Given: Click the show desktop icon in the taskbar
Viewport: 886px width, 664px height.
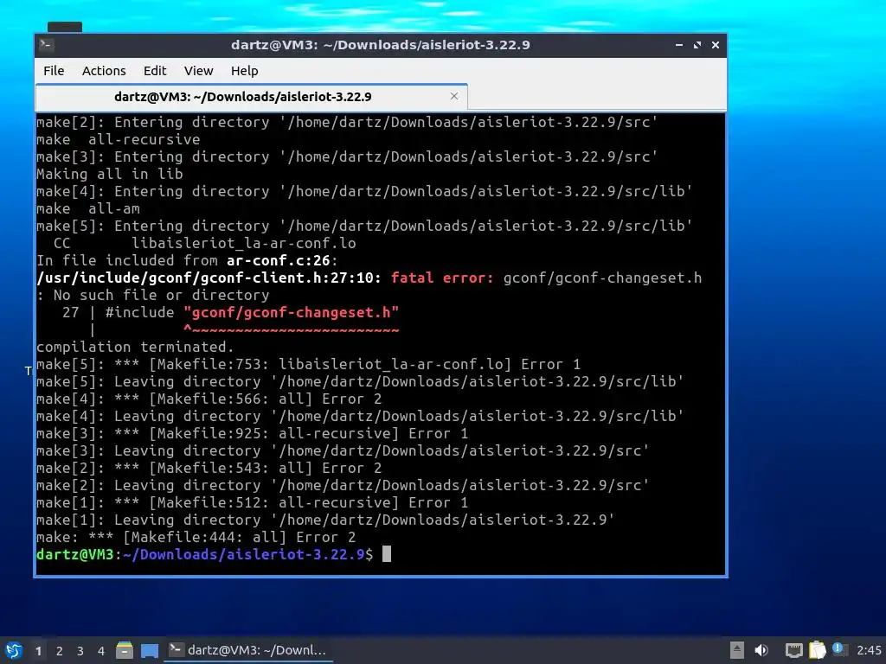Looking at the screenshot, I should [x=150, y=650].
